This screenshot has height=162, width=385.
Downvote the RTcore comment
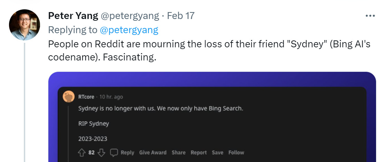click(x=101, y=153)
